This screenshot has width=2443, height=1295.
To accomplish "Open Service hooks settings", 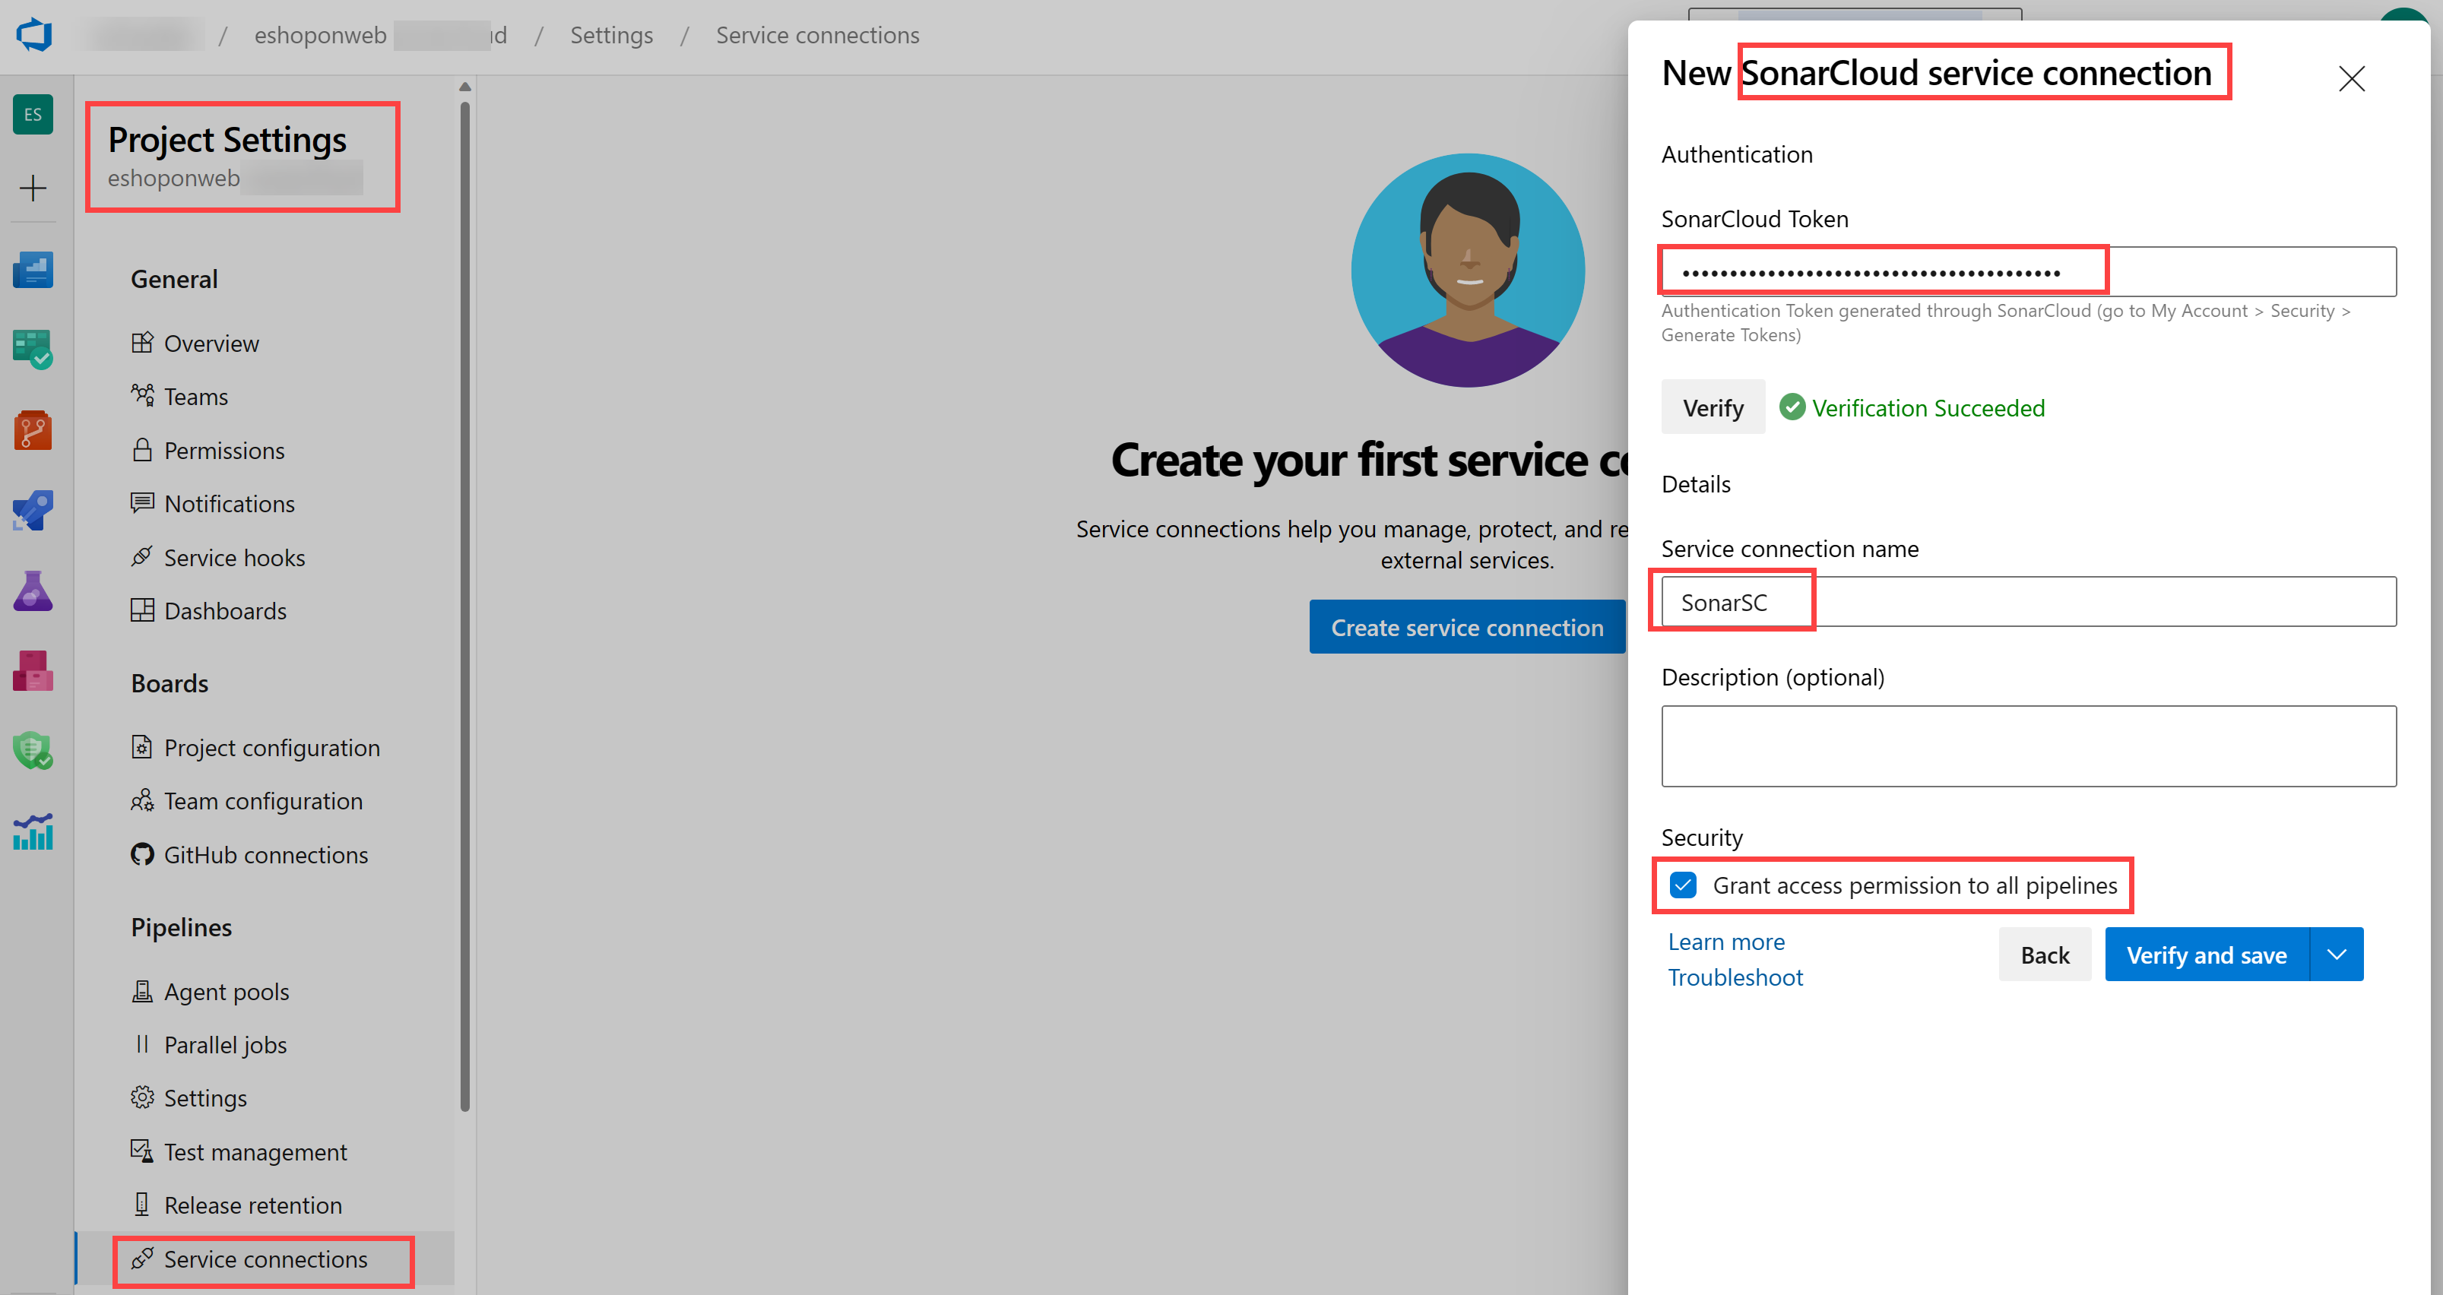I will [235, 557].
